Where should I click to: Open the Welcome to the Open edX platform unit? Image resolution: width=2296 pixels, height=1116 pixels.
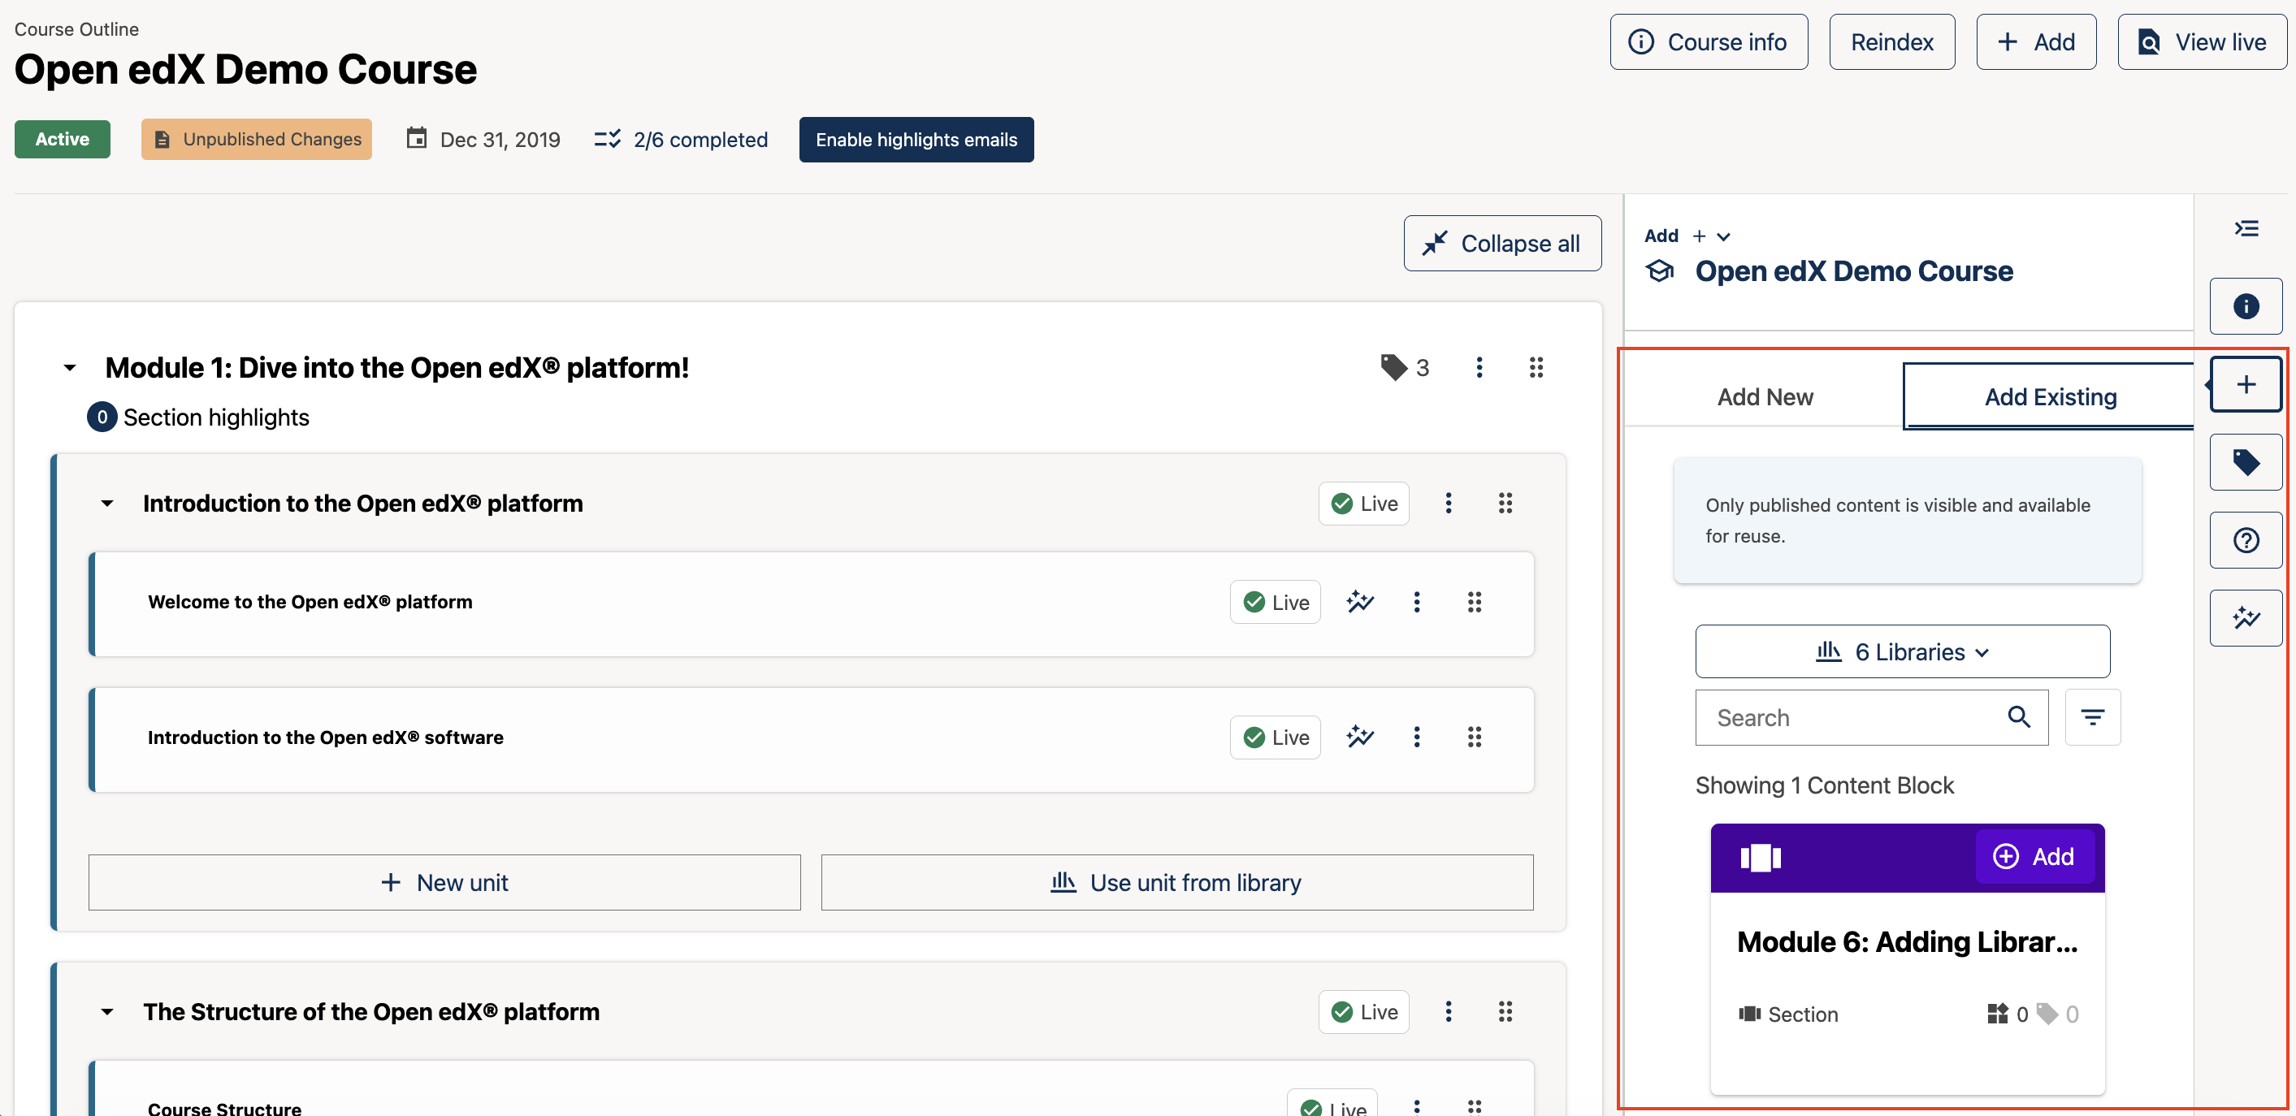(310, 602)
